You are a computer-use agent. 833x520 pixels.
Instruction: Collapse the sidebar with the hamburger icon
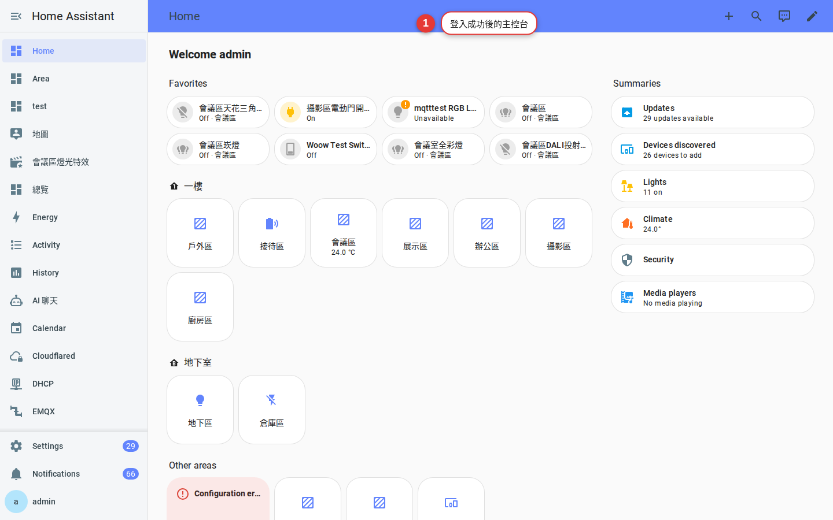click(16, 16)
